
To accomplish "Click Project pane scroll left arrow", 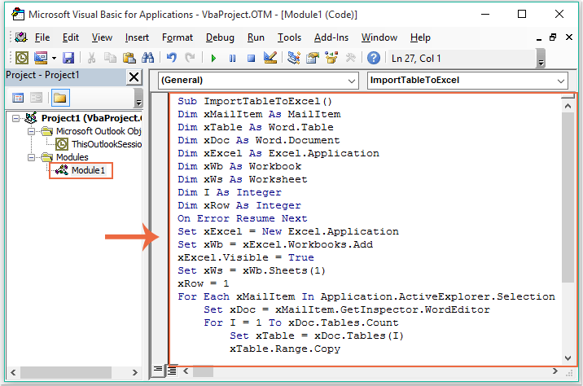I will 13,372.
